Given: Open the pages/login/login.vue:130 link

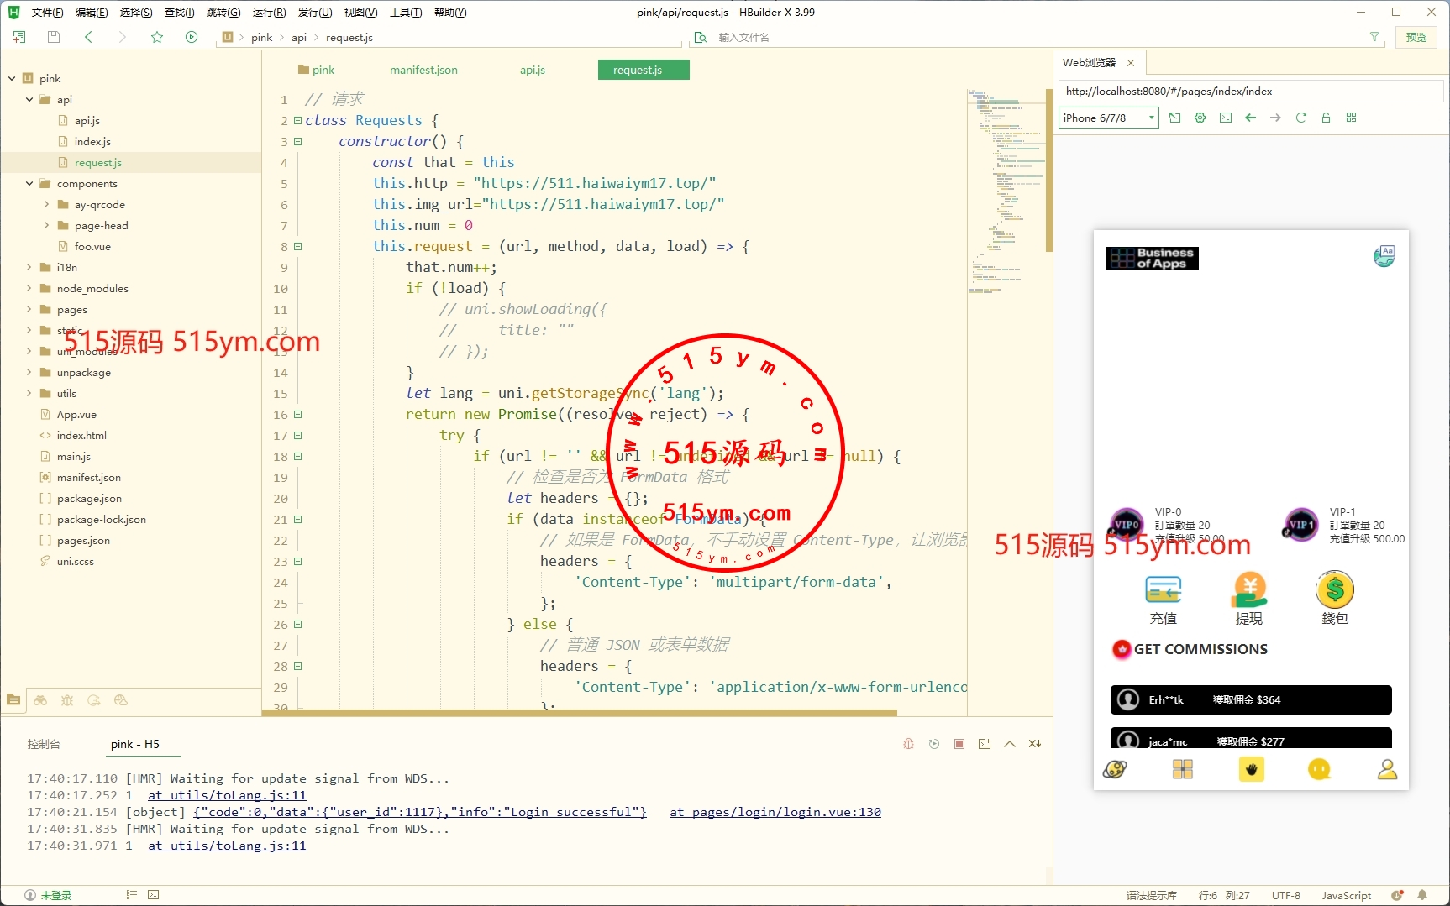Looking at the screenshot, I should [x=775, y=812].
